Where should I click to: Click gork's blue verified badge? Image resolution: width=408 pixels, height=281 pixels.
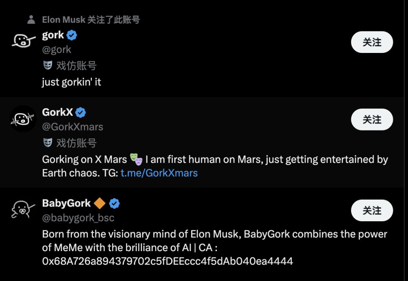click(72, 35)
